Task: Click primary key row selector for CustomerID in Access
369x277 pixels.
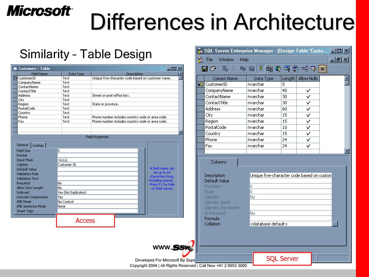Action: [x=15, y=78]
